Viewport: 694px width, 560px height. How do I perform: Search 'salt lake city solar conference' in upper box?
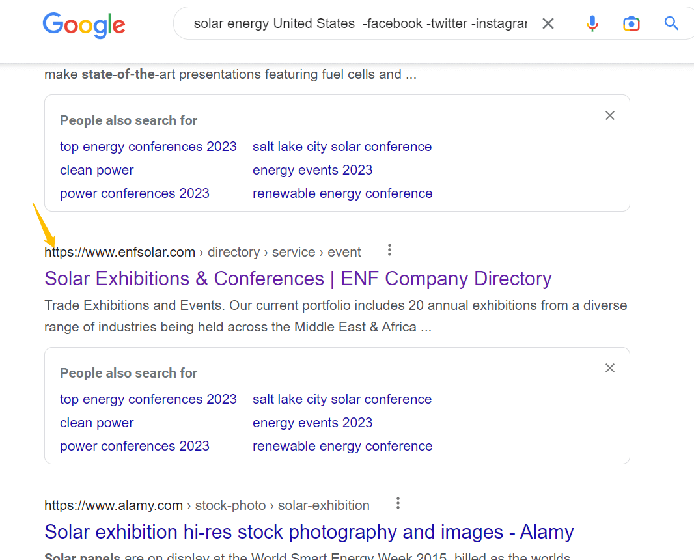pyautogui.click(x=342, y=147)
